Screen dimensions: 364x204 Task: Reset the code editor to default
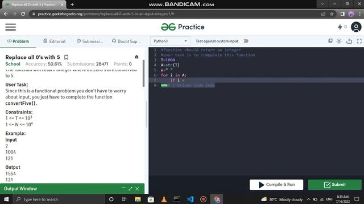coord(349,41)
